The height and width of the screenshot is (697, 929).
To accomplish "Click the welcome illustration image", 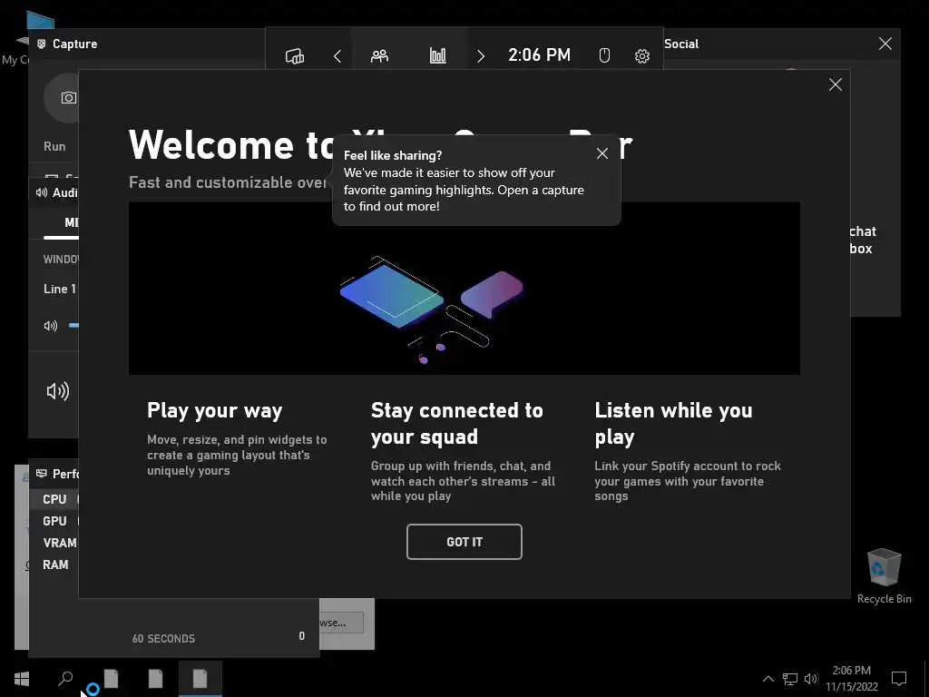I will (x=464, y=289).
